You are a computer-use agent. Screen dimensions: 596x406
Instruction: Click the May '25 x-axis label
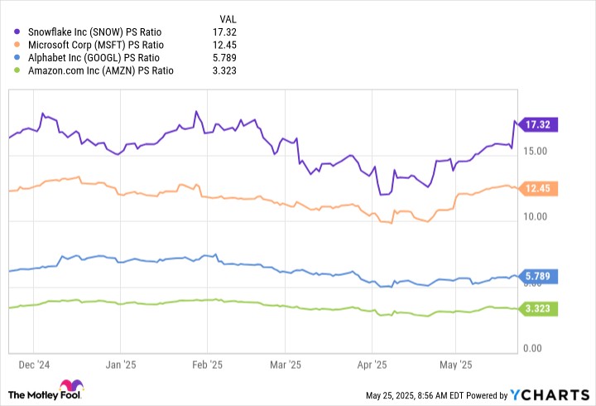coord(454,364)
